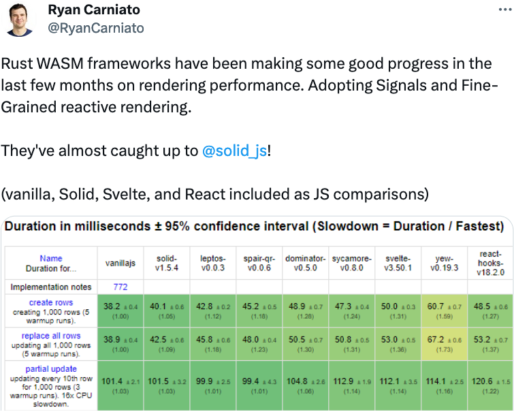Click the svelte-v3.50.1 column header
The width and height of the screenshot is (514, 412).
pyautogui.click(x=397, y=263)
